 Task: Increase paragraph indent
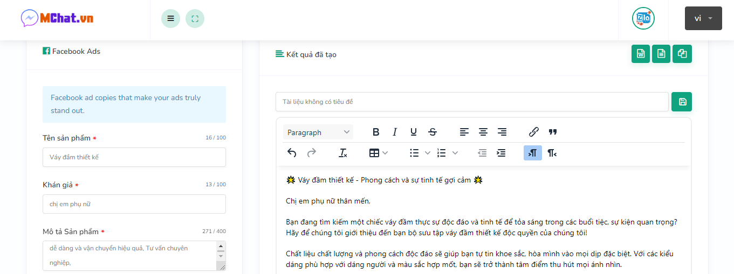(x=501, y=153)
